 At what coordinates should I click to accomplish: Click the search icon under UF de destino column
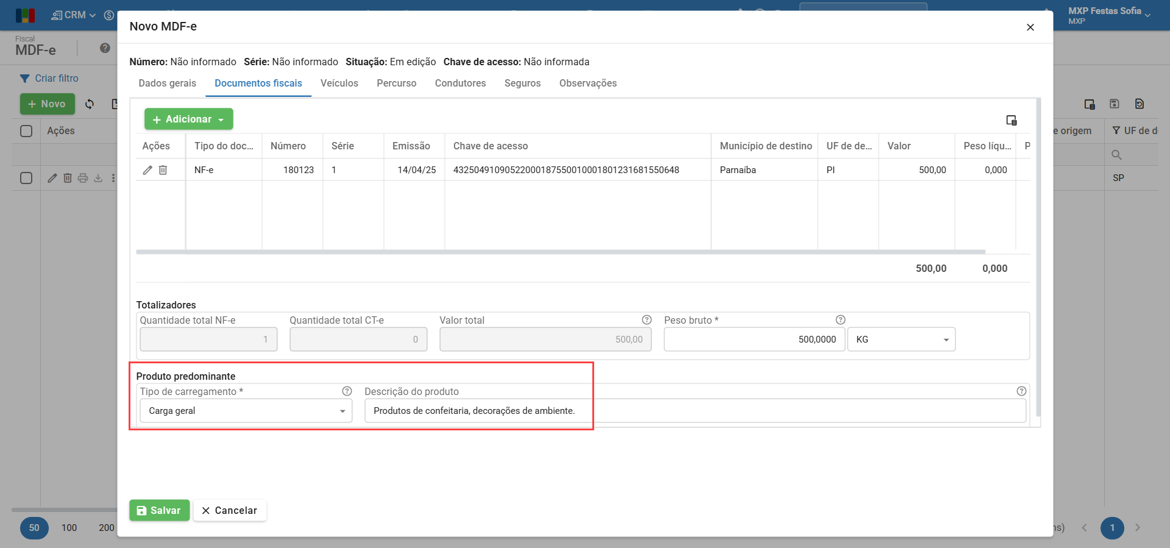(1116, 155)
